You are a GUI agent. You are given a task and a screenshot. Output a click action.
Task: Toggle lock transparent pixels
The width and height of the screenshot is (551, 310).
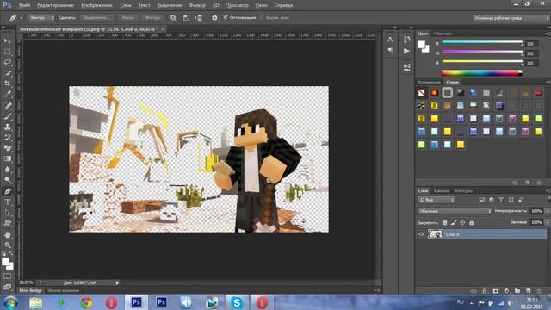pos(444,222)
